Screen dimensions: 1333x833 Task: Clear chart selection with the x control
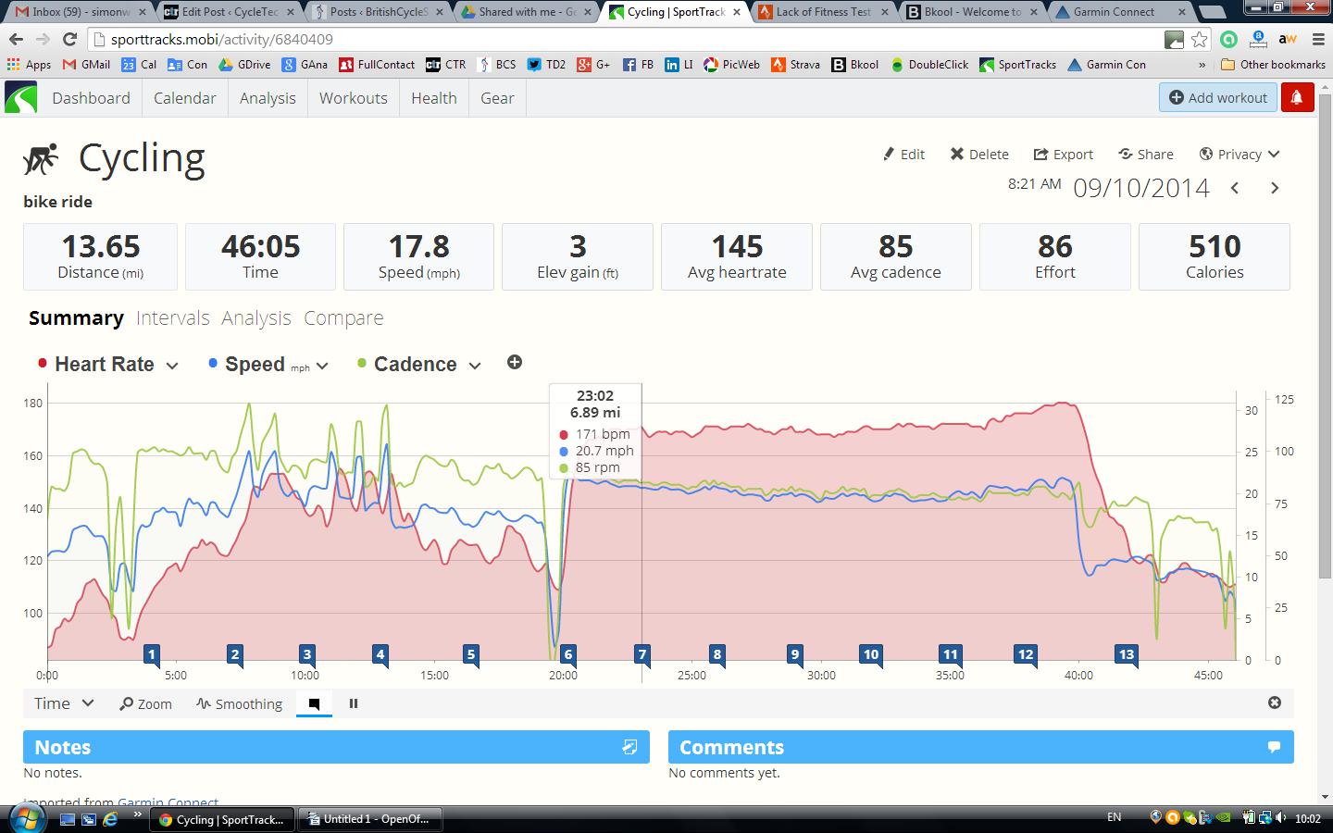(x=1275, y=703)
